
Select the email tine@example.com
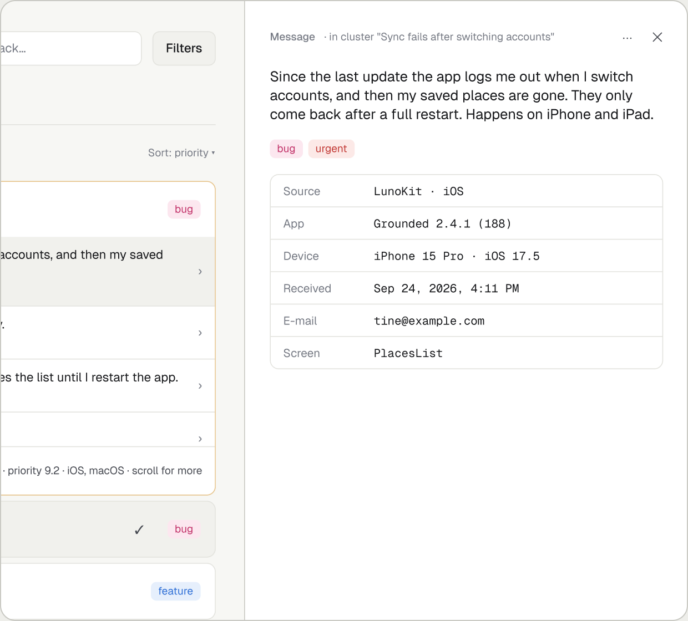point(429,321)
